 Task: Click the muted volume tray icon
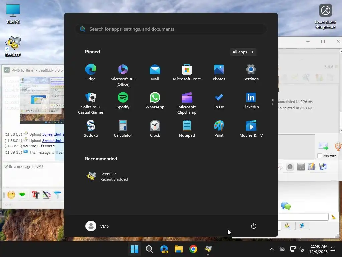coord(301,249)
